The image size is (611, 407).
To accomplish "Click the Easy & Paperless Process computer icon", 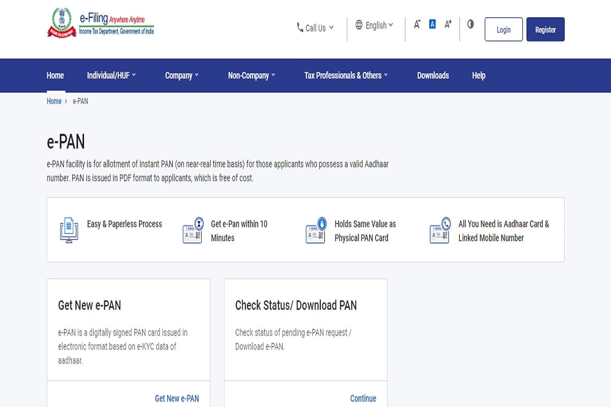I will 69,230.
